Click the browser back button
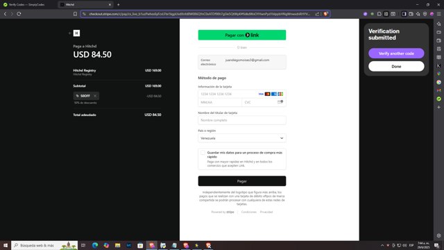 point(5,14)
